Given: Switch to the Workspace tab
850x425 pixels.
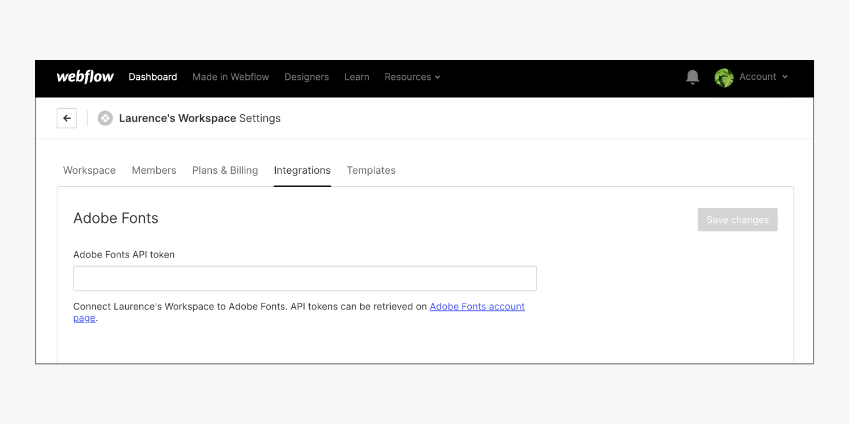Looking at the screenshot, I should pos(89,170).
